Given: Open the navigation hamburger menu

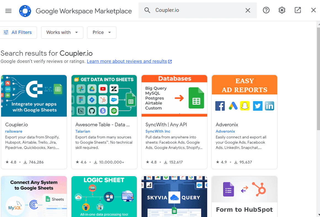Looking at the screenshot, I should click(x=8, y=11).
